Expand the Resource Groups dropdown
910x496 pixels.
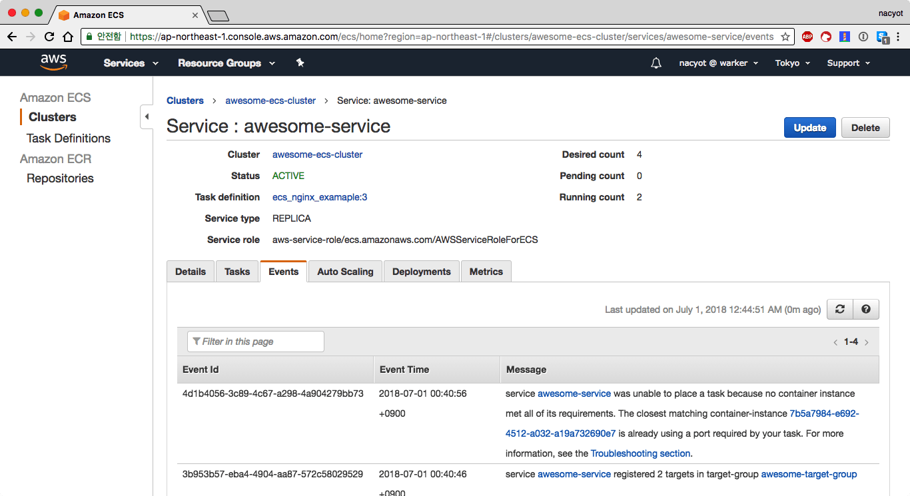(x=227, y=63)
